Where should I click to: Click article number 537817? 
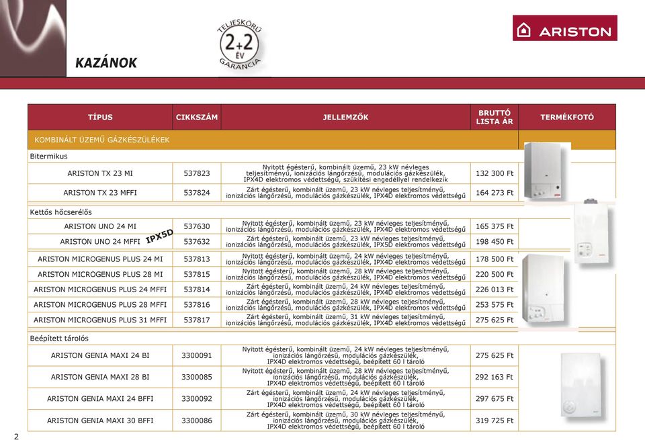[197, 320]
